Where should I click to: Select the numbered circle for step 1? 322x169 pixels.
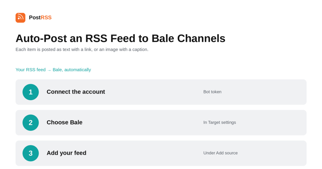[x=31, y=92]
